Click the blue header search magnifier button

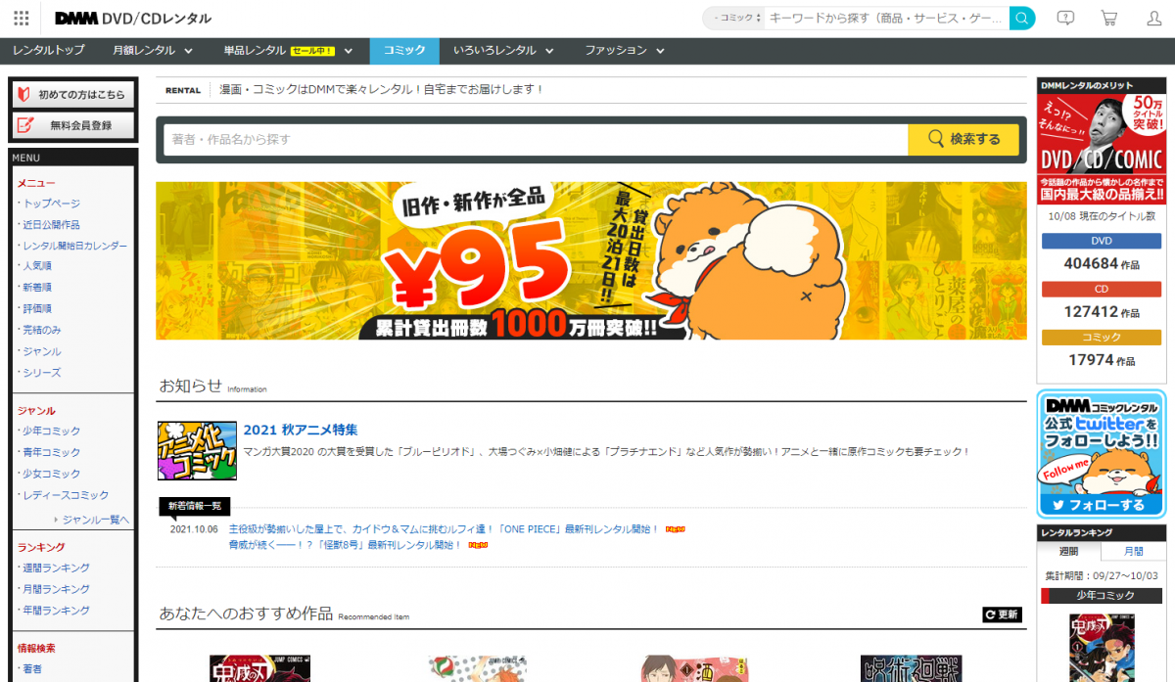pos(1022,19)
